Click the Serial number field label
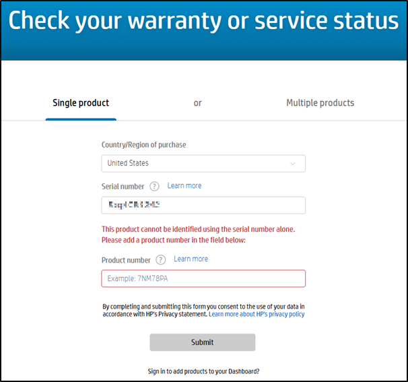This screenshot has width=408, height=382. [x=123, y=187]
